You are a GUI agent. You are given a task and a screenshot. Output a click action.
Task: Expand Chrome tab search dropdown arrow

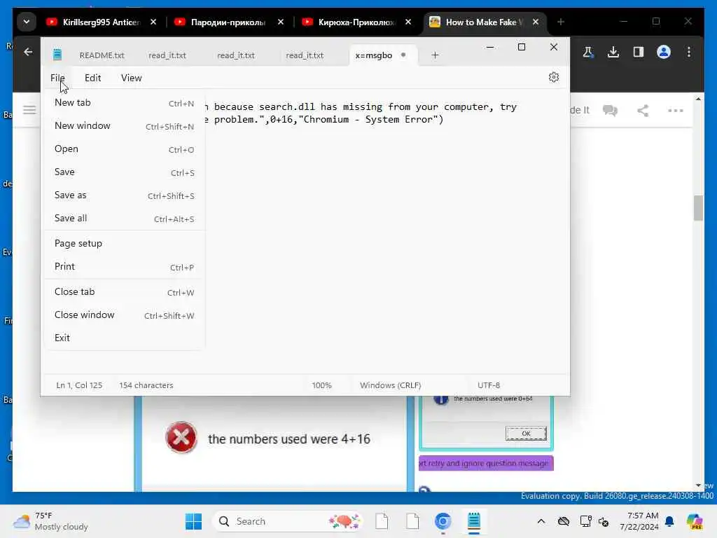coord(27,22)
